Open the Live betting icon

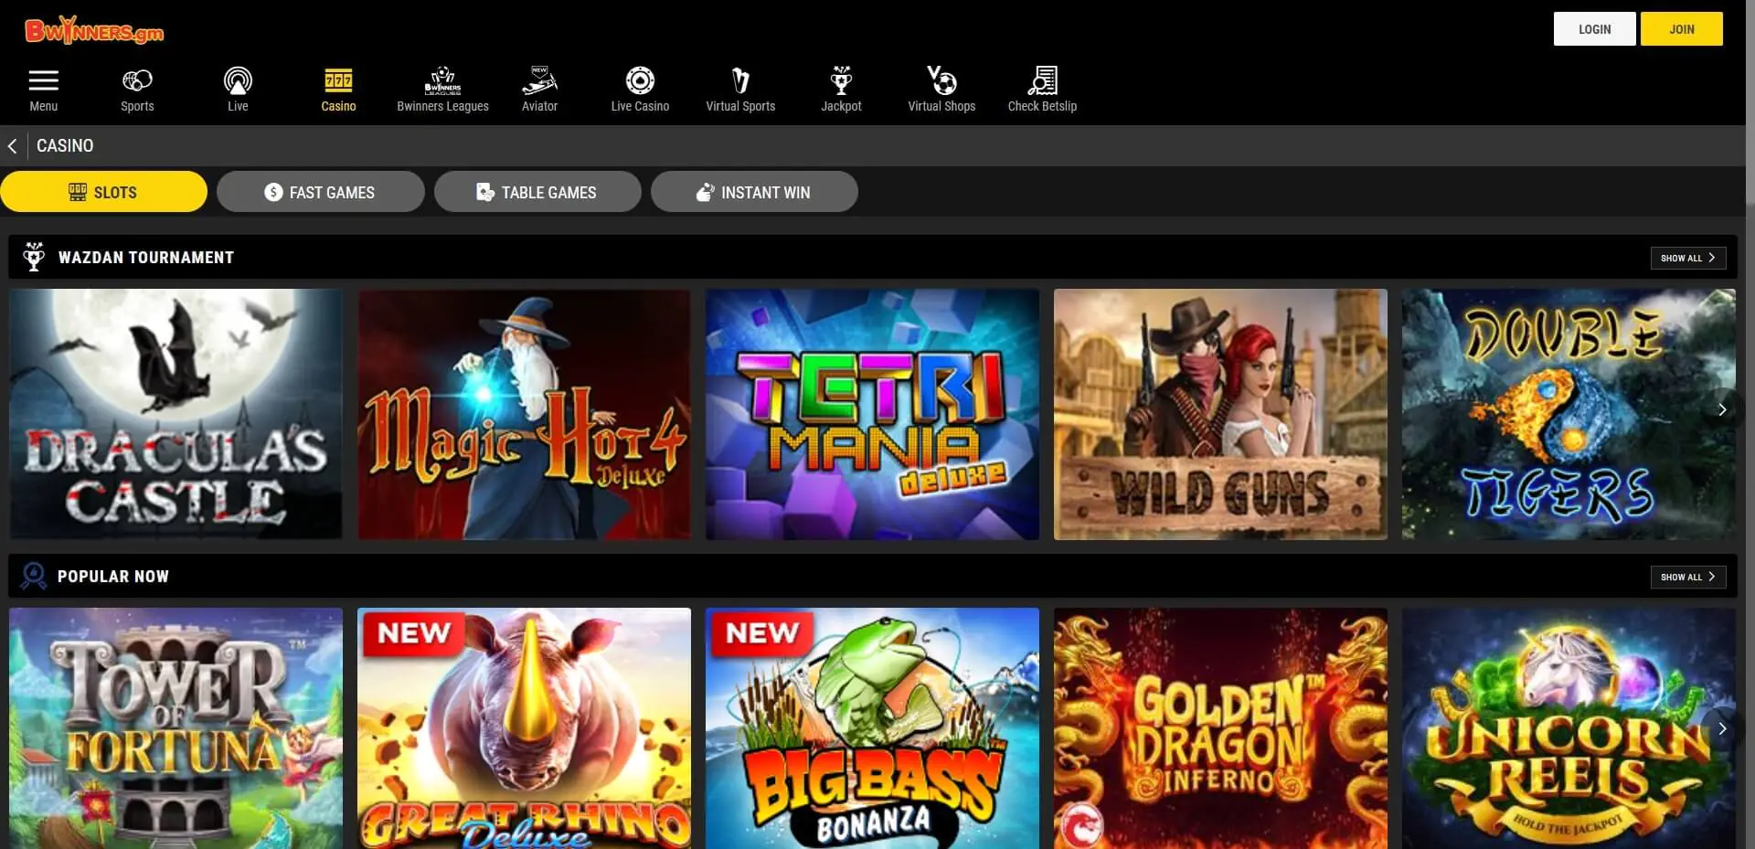(238, 81)
